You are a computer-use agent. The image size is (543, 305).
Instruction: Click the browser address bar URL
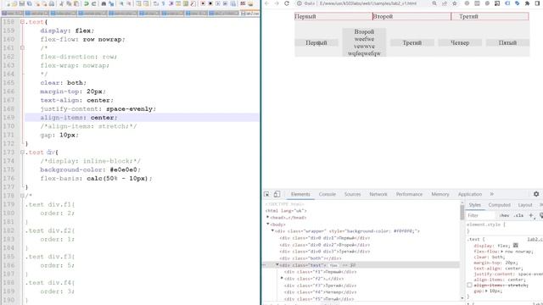coord(367,3)
